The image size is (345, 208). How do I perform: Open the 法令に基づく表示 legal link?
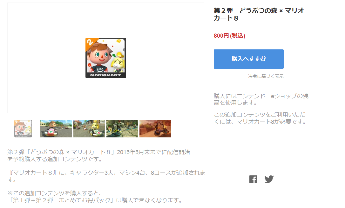(266, 76)
